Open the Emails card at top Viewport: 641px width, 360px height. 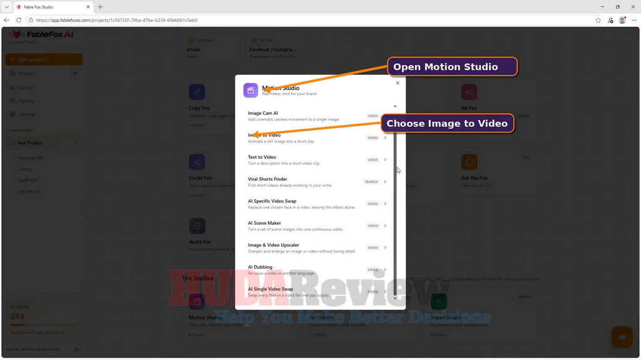[212, 49]
